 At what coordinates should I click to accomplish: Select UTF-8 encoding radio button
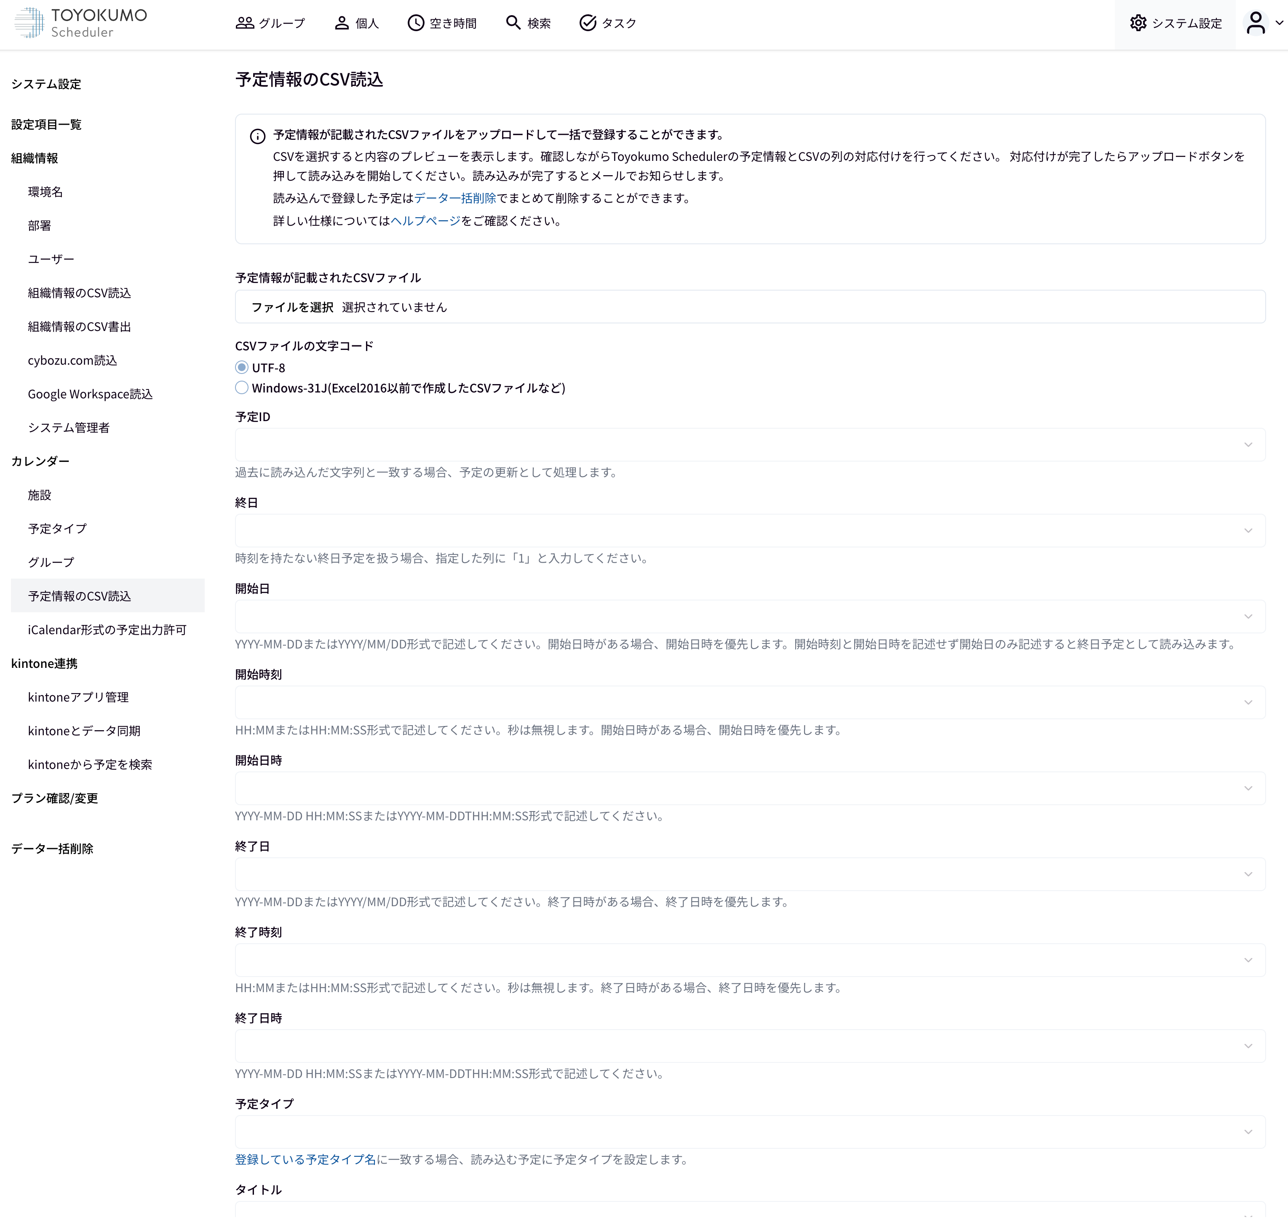[242, 367]
